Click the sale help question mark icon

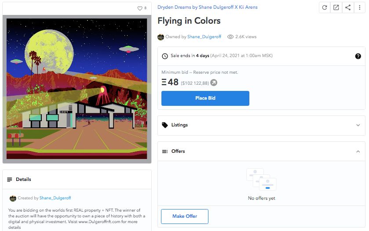coord(358,56)
